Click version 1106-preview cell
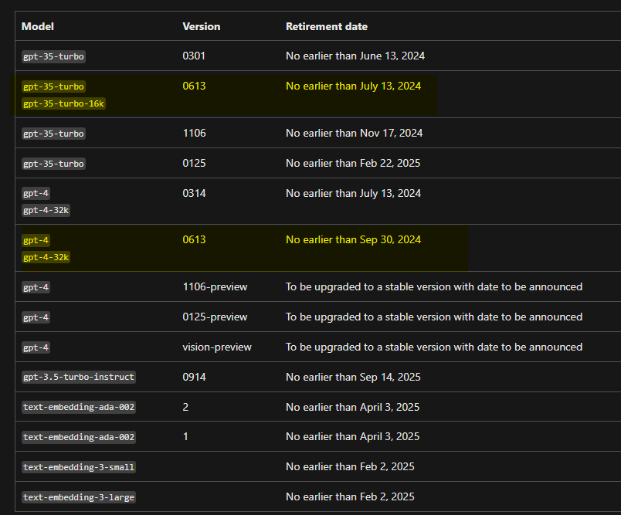This screenshot has width=621, height=515. tap(215, 286)
